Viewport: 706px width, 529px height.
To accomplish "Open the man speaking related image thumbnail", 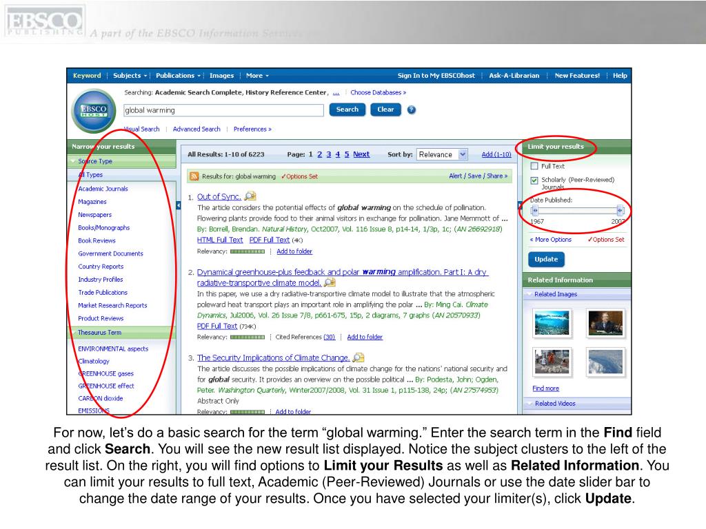I will point(605,323).
